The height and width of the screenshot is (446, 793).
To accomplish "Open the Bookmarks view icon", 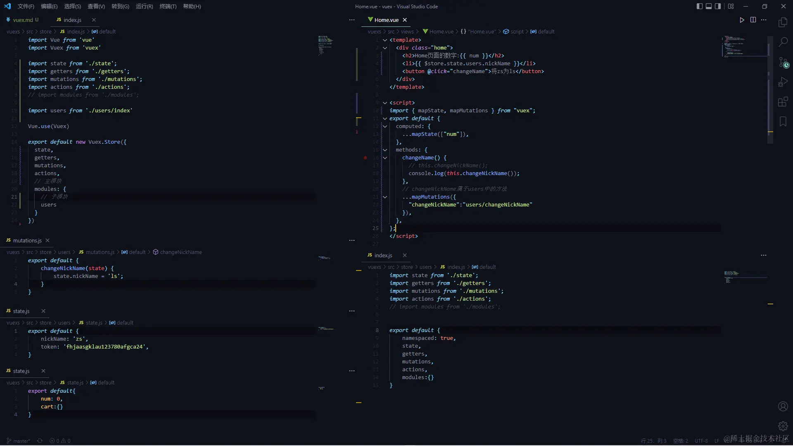I will click(783, 121).
